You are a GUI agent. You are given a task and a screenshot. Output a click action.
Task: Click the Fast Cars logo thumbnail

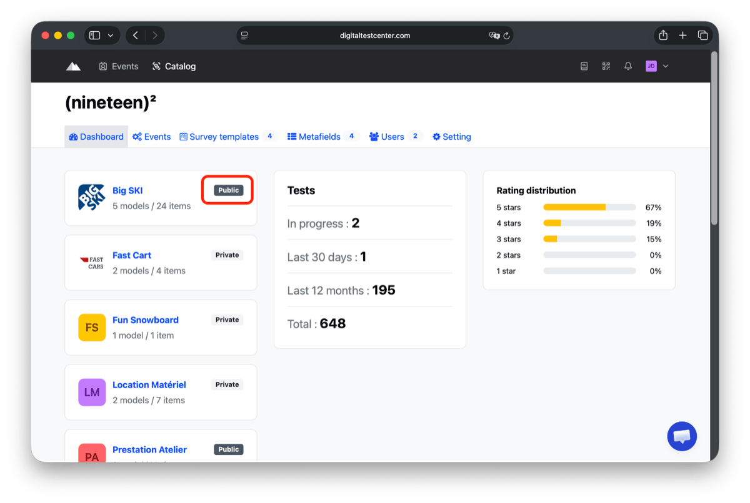[92, 263]
